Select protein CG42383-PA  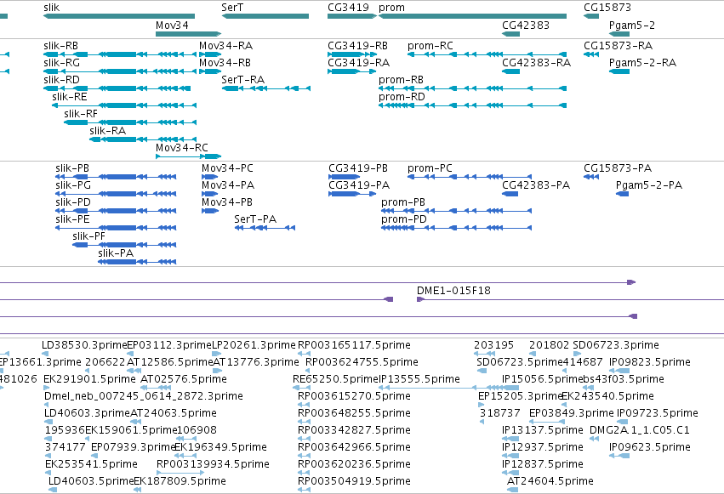[510, 194]
